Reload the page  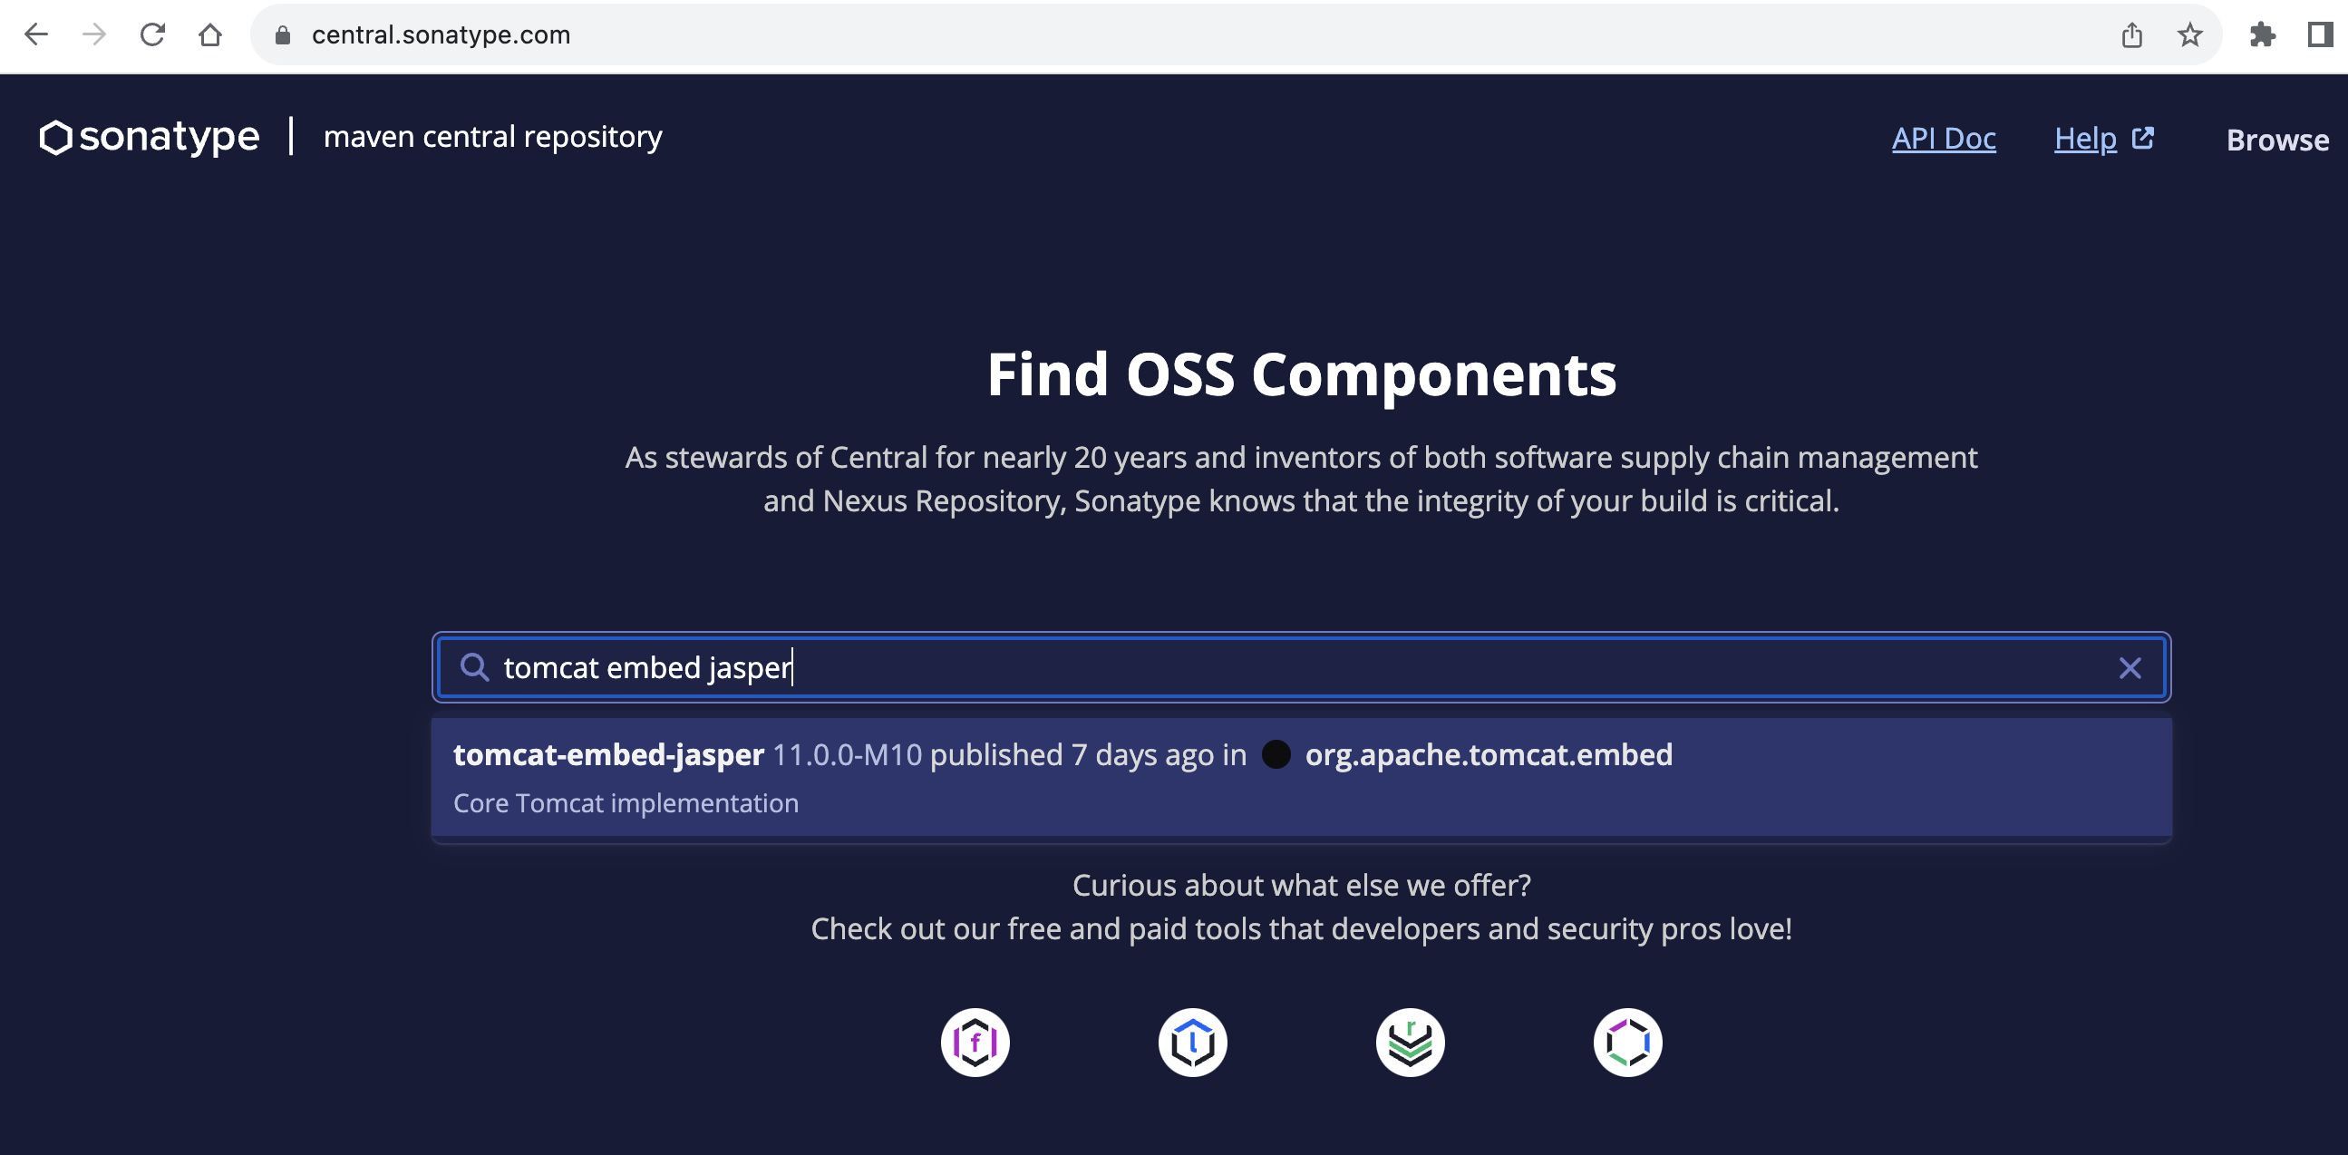(152, 34)
